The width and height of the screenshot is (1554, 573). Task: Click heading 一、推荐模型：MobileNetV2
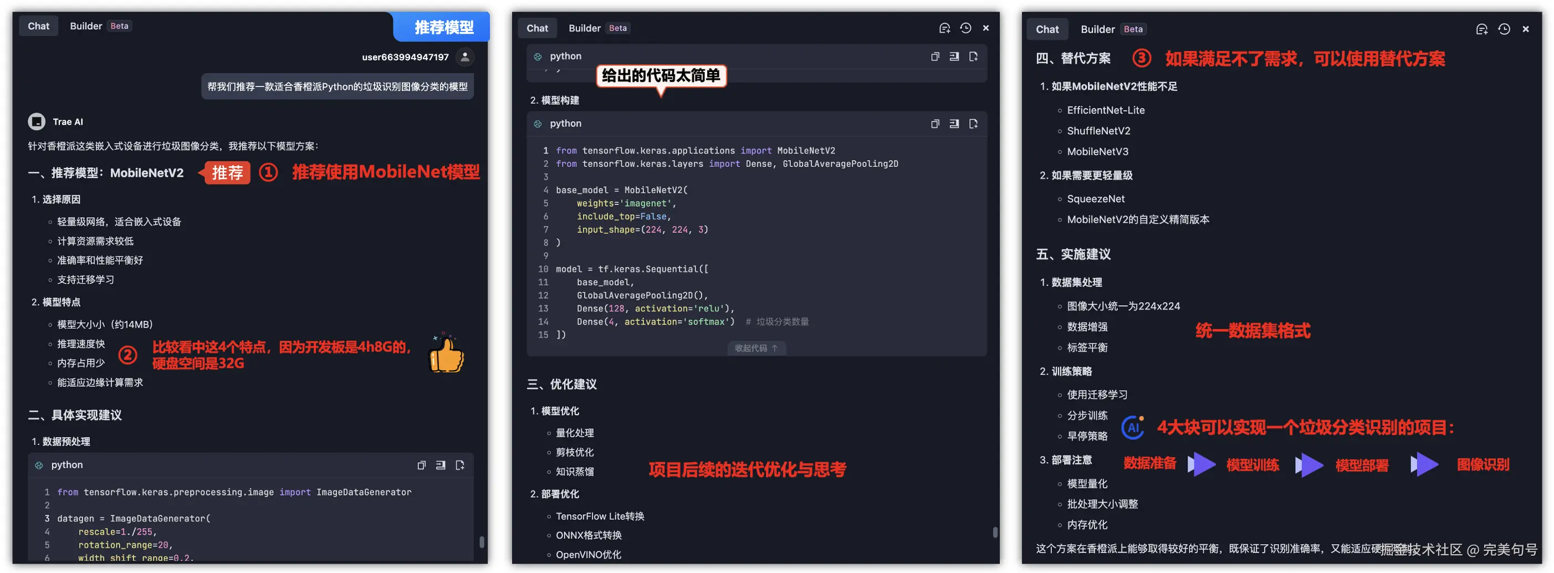[105, 173]
